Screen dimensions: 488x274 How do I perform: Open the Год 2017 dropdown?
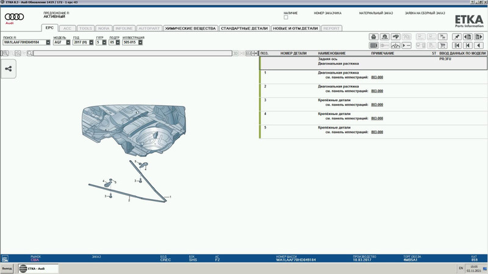click(x=91, y=42)
